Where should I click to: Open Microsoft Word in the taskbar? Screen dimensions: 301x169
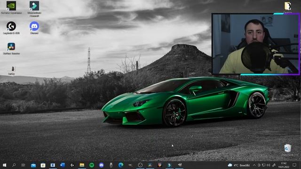(63, 165)
